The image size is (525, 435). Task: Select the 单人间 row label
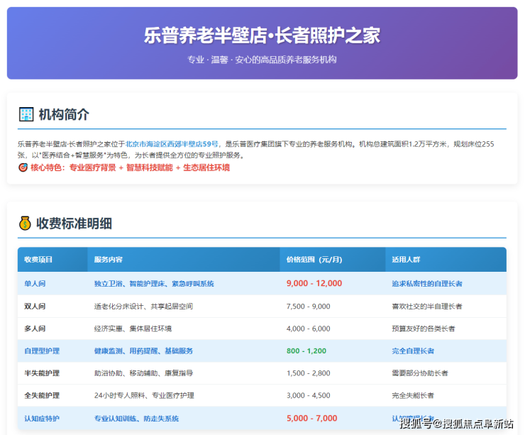(x=35, y=284)
